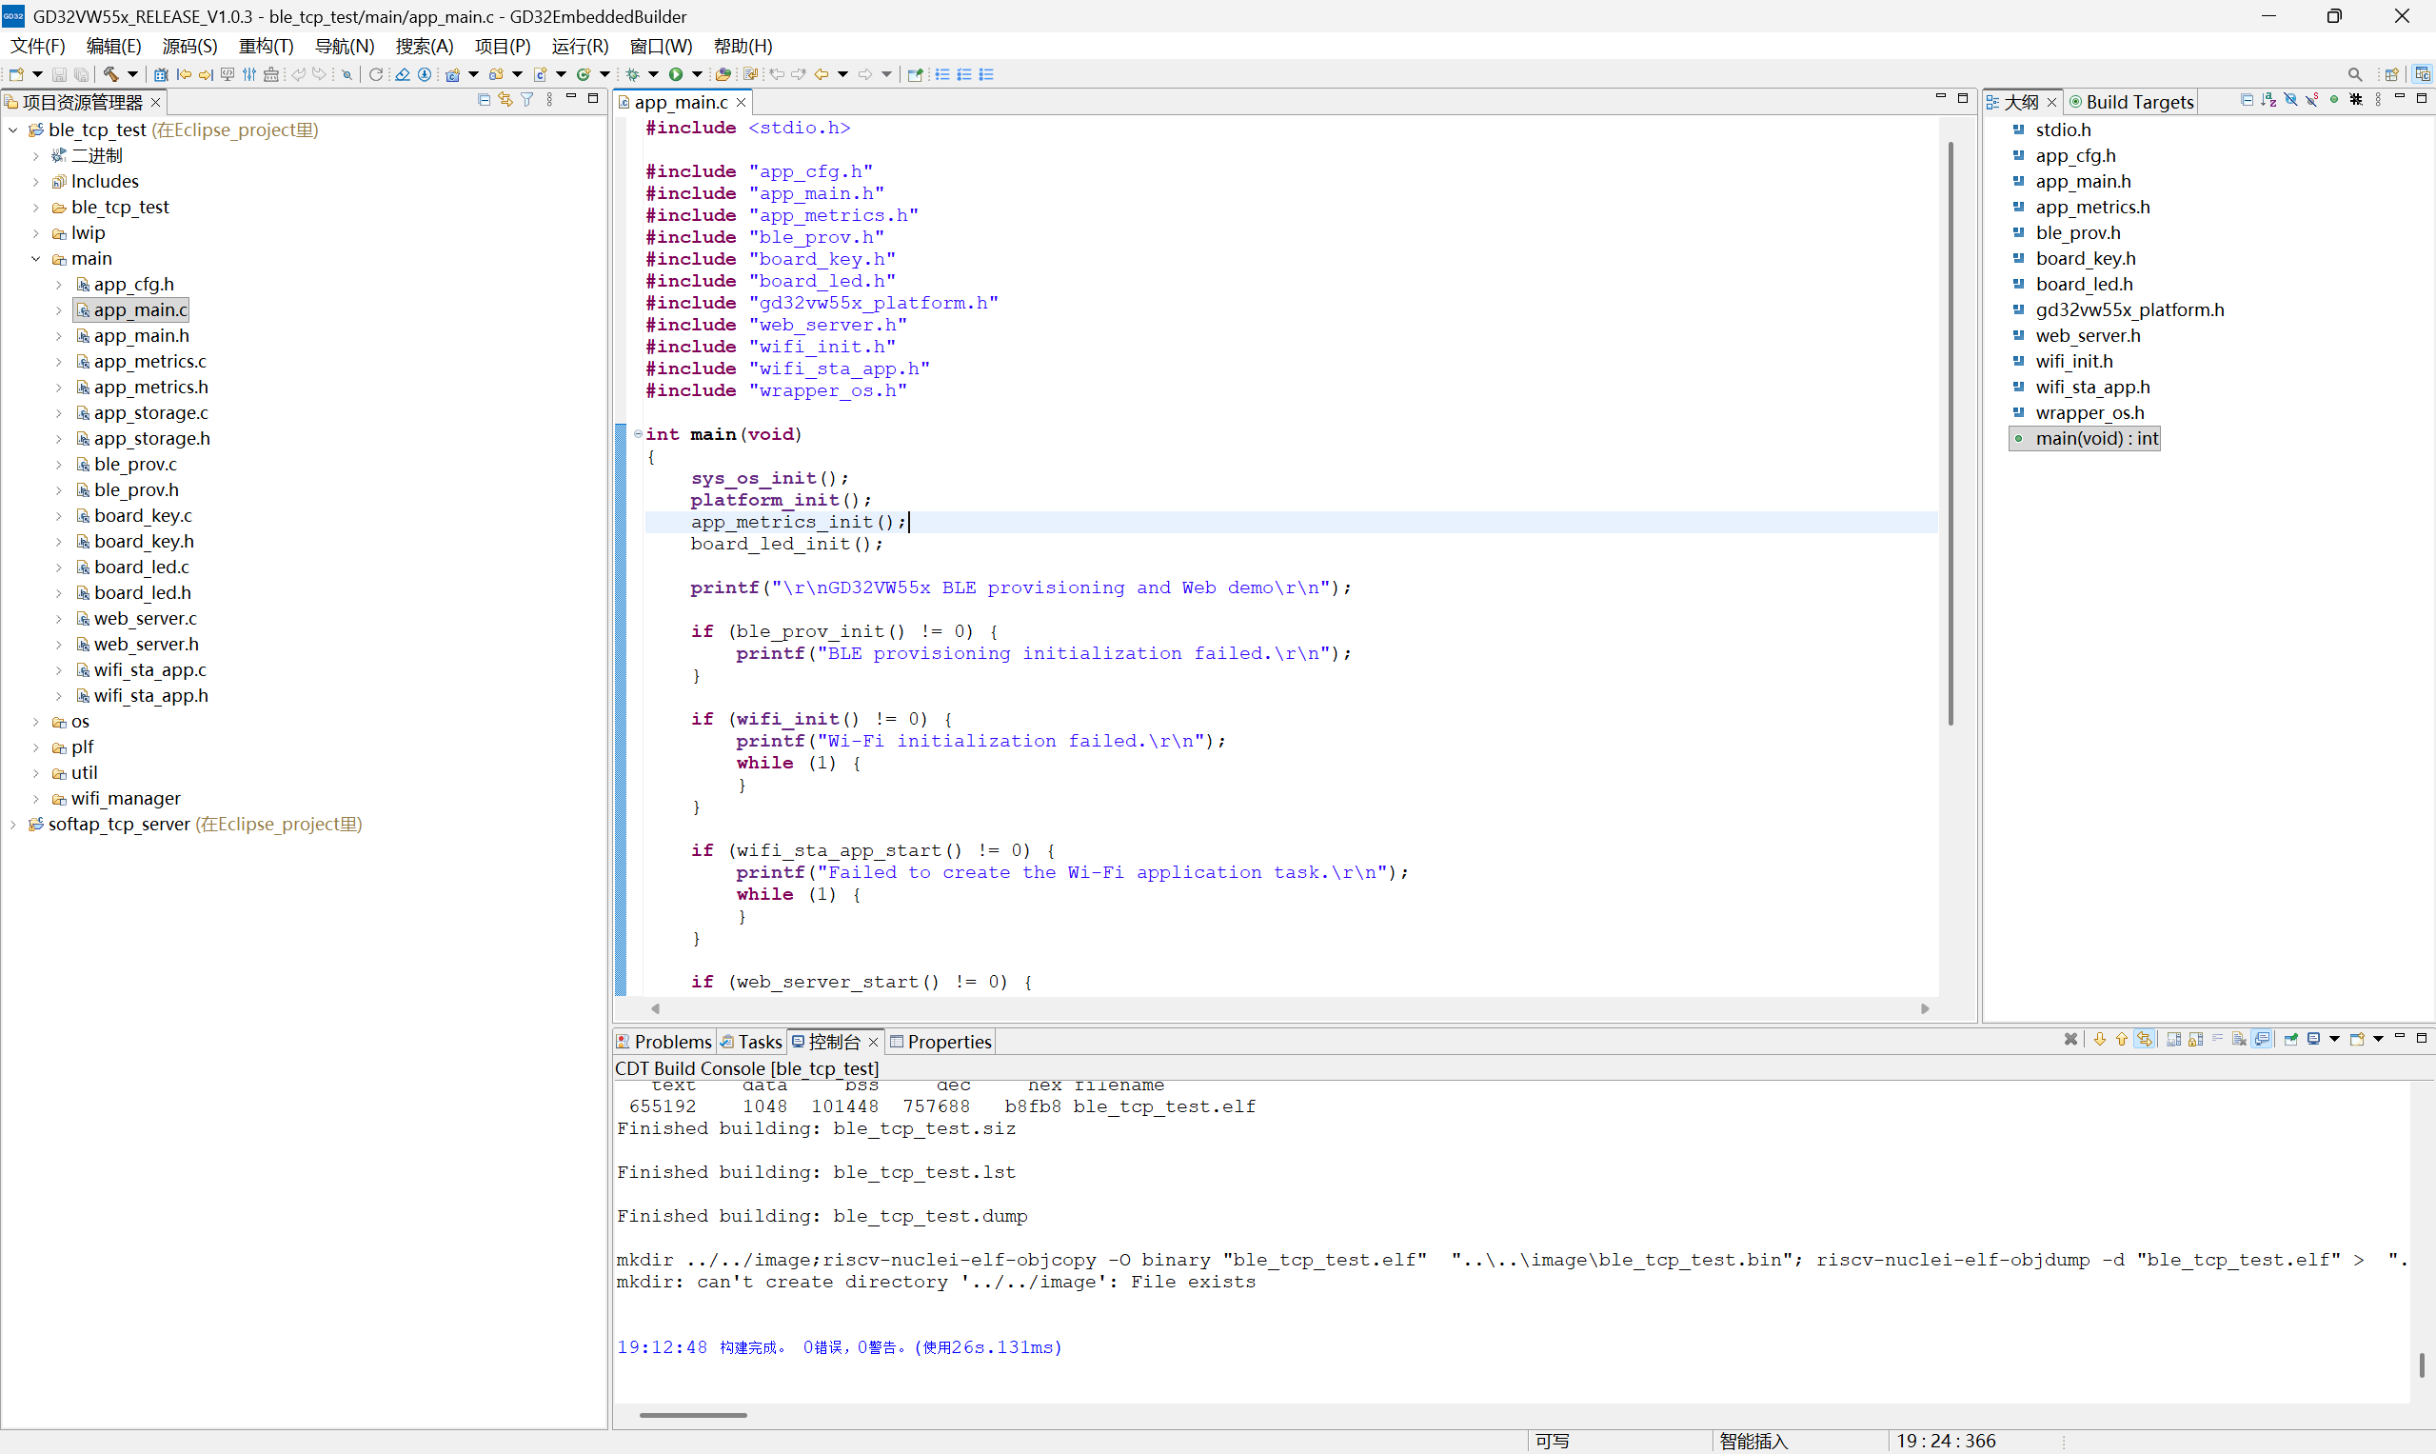Image resolution: width=2436 pixels, height=1454 pixels.
Task: Click the Save All toolbar icon
Action: (x=82, y=74)
